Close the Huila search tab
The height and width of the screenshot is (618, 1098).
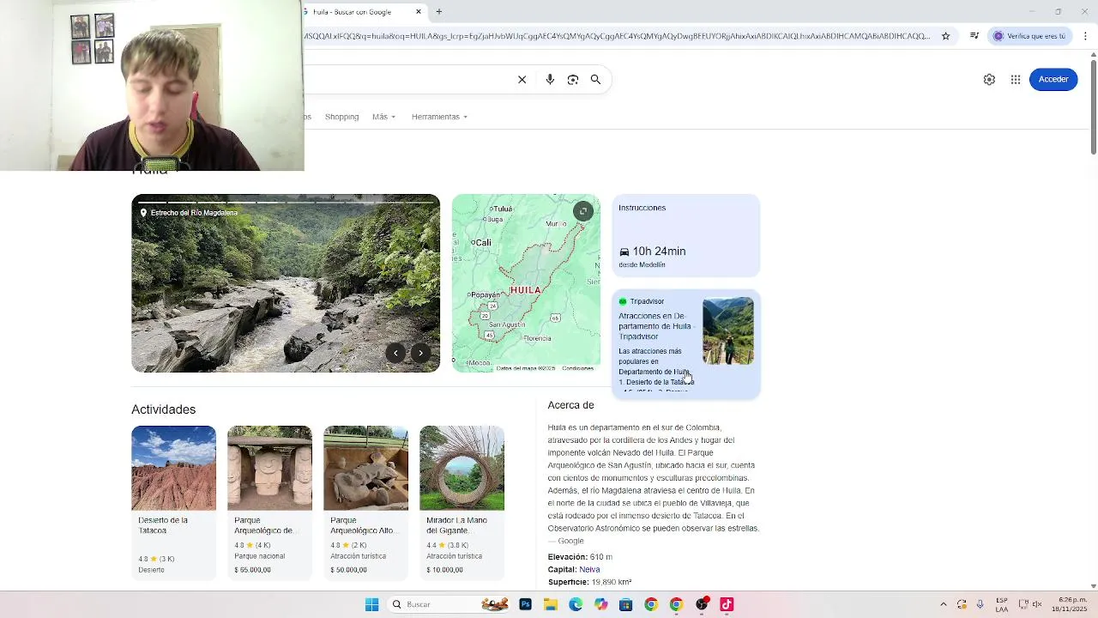pos(419,12)
